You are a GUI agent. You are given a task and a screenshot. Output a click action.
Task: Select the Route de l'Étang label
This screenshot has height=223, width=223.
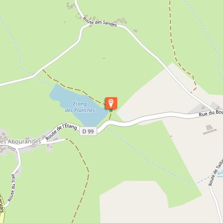[61, 131]
